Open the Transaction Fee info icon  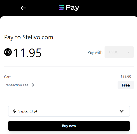click(x=32, y=85)
